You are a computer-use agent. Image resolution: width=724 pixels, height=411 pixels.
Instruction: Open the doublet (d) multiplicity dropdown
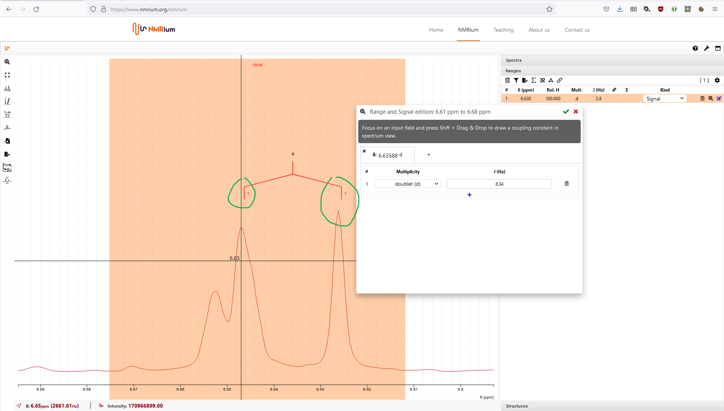point(408,184)
